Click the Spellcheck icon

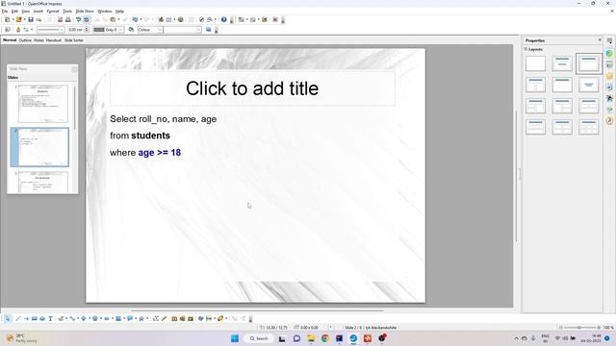[x=78, y=19]
